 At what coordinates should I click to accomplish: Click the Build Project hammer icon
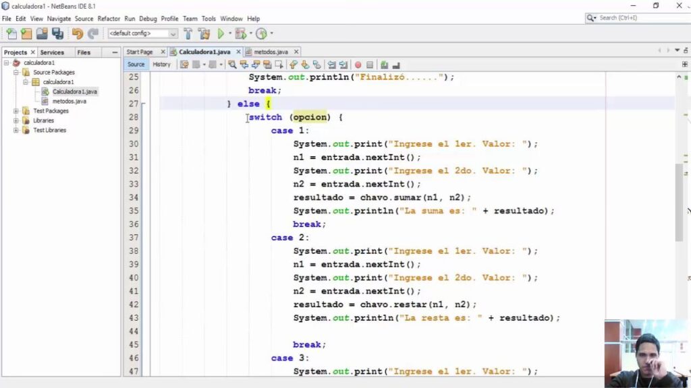tap(188, 34)
